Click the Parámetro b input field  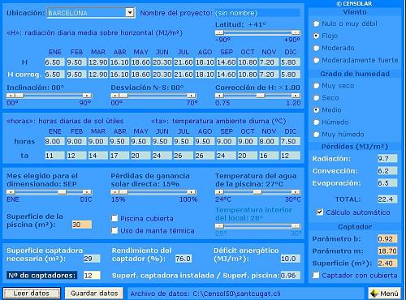point(387,238)
